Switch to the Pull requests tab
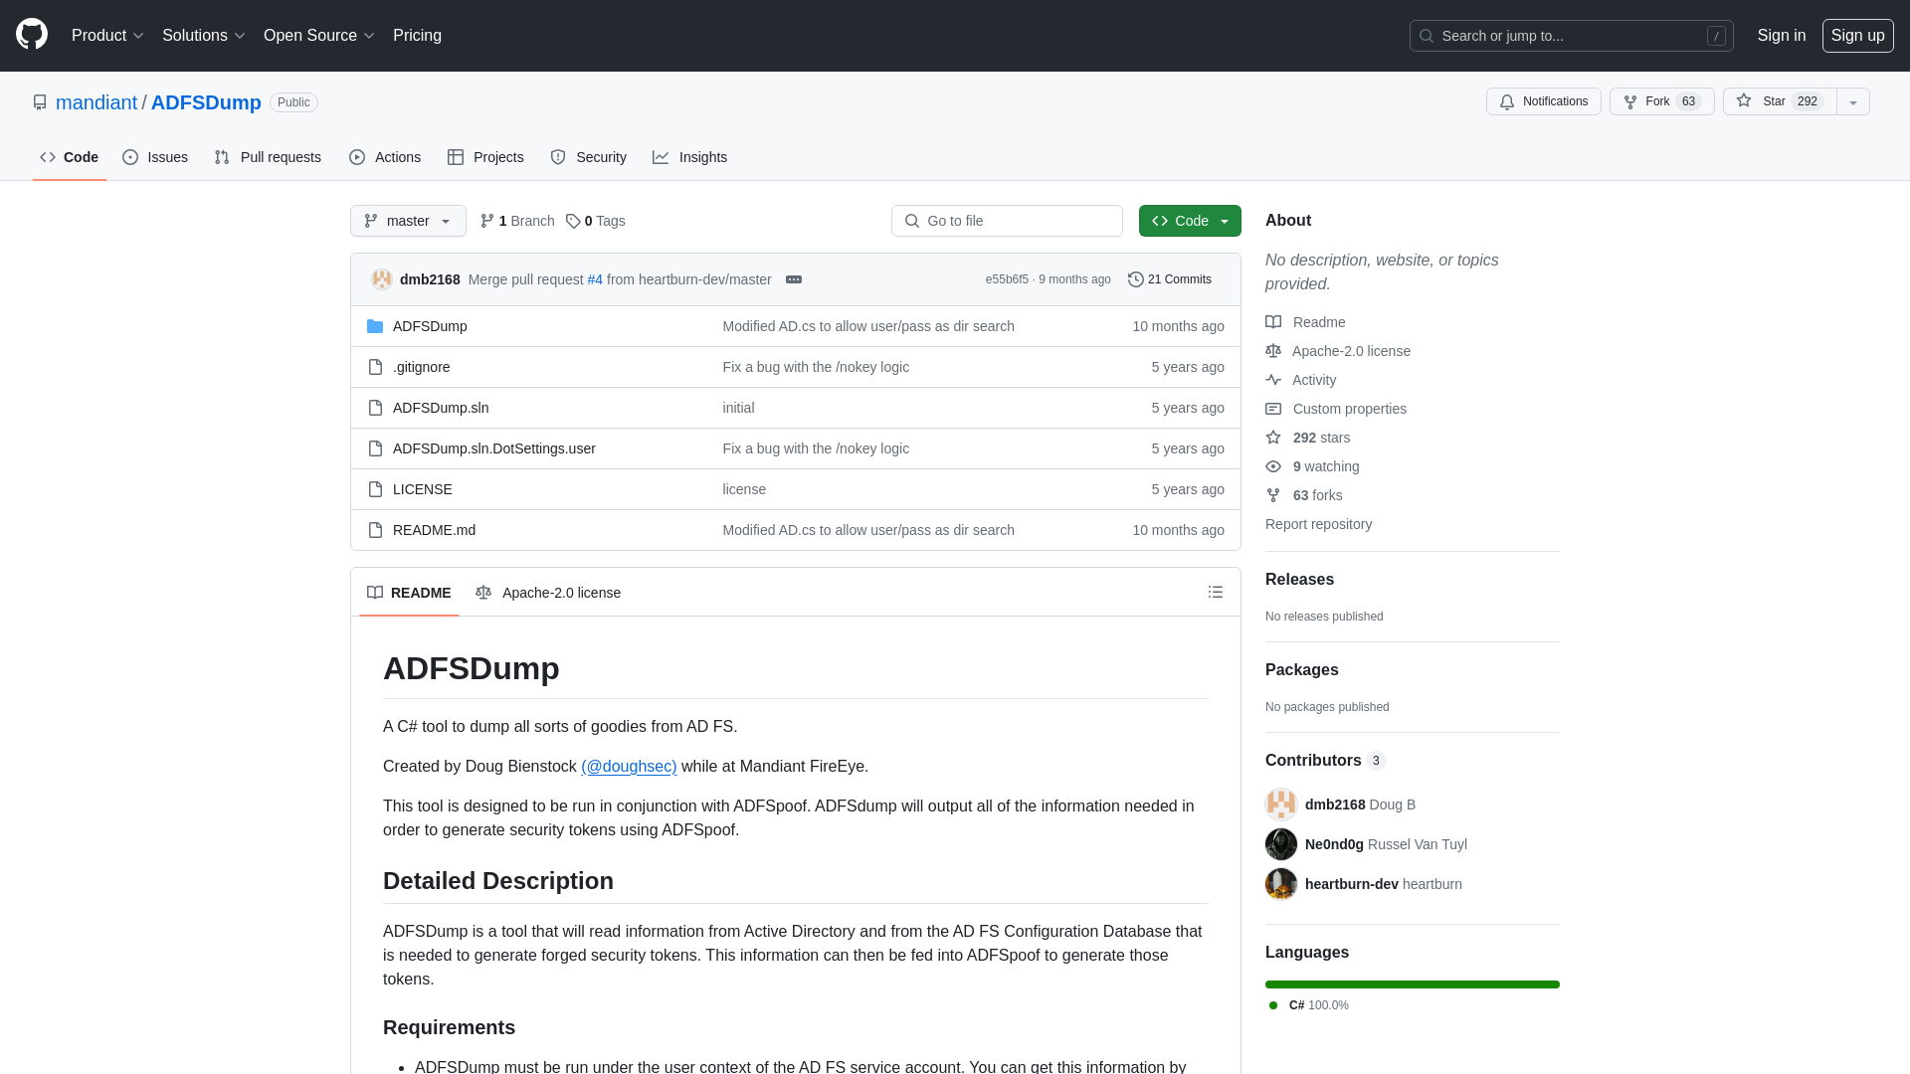 [x=268, y=157]
